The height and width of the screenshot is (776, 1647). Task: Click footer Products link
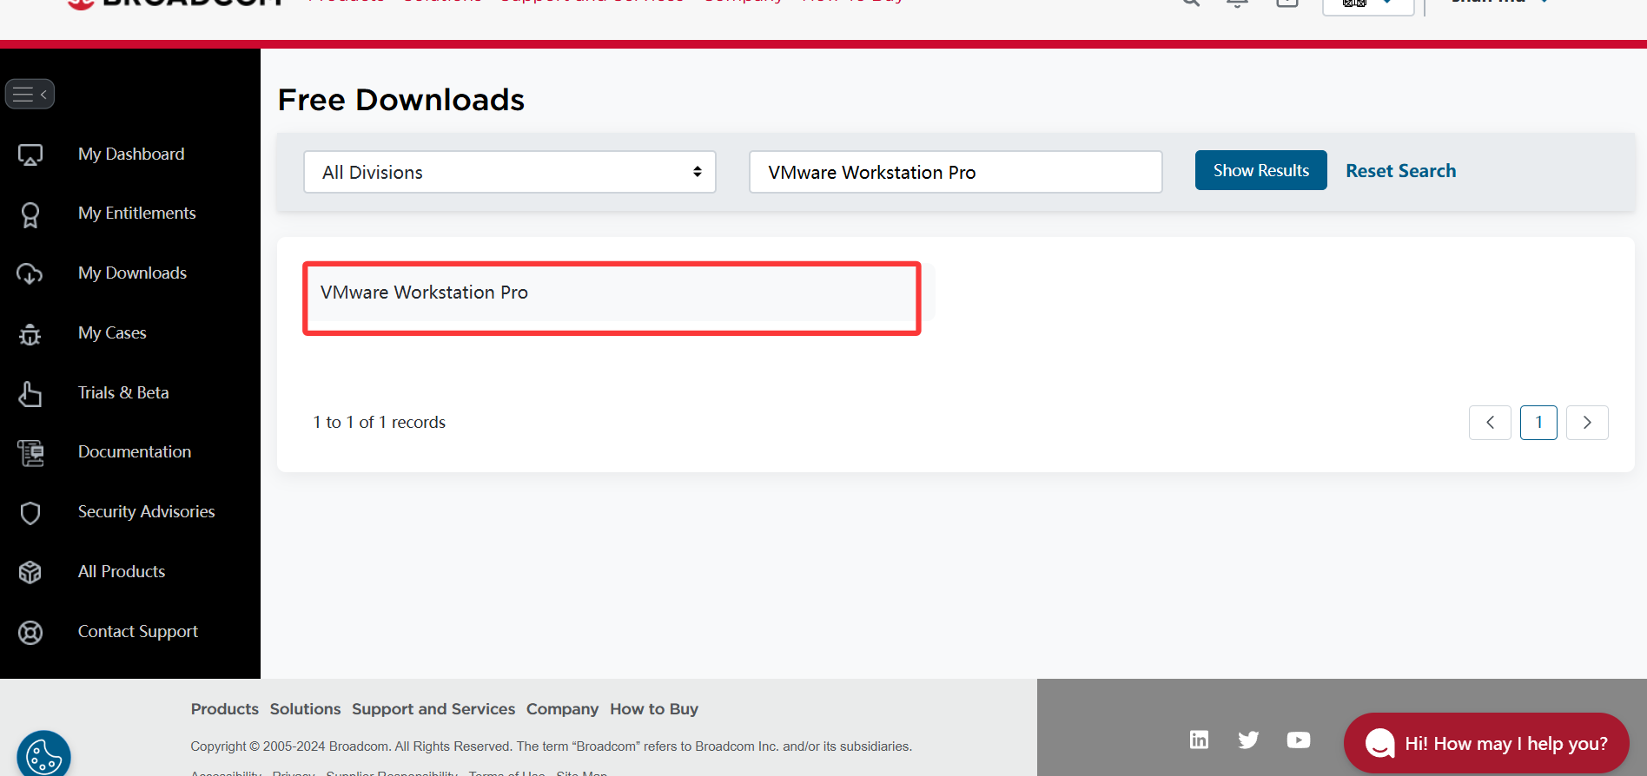[225, 709]
